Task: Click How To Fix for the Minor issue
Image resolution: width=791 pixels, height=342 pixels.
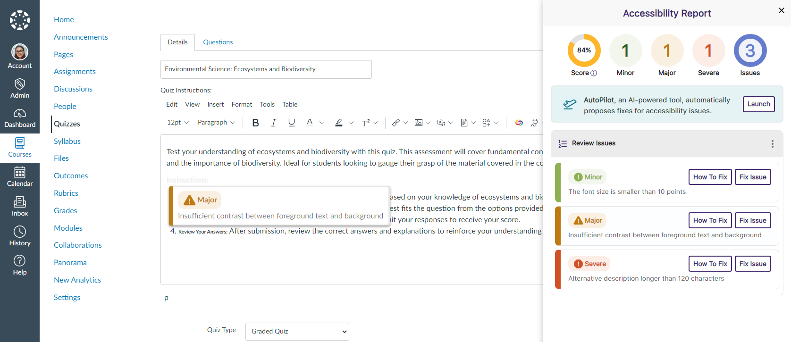Action: tap(710, 177)
